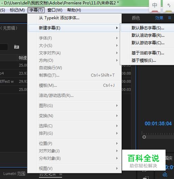This screenshot has width=174, height=179.
Task: Expand the 方向(O) submenu arrow
Action: tap(117, 60)
